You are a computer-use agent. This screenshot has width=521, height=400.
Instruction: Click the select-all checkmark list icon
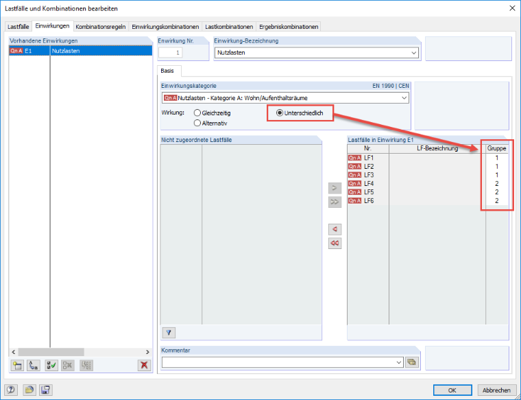pyautogui.click(x=51, y=366)
